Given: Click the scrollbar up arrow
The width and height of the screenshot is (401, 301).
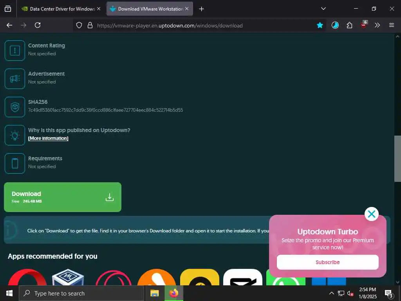Looking at the screenshot, I should click(397, 36).
